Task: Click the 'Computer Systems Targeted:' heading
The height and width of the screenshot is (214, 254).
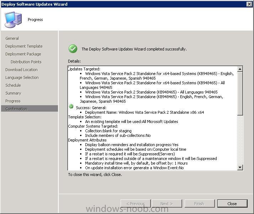Action: [93, 126]
